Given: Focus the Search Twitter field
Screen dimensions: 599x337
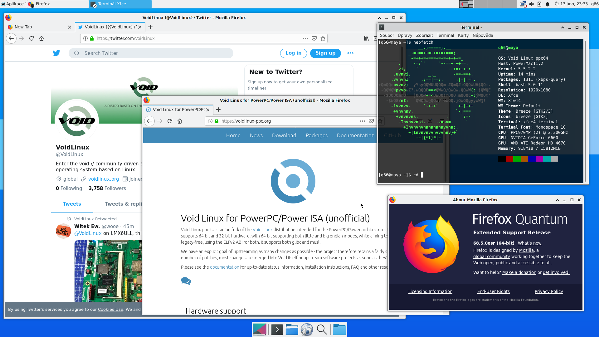Looking at the screenshot, I should pyautogui.click(x=151, y=53).
